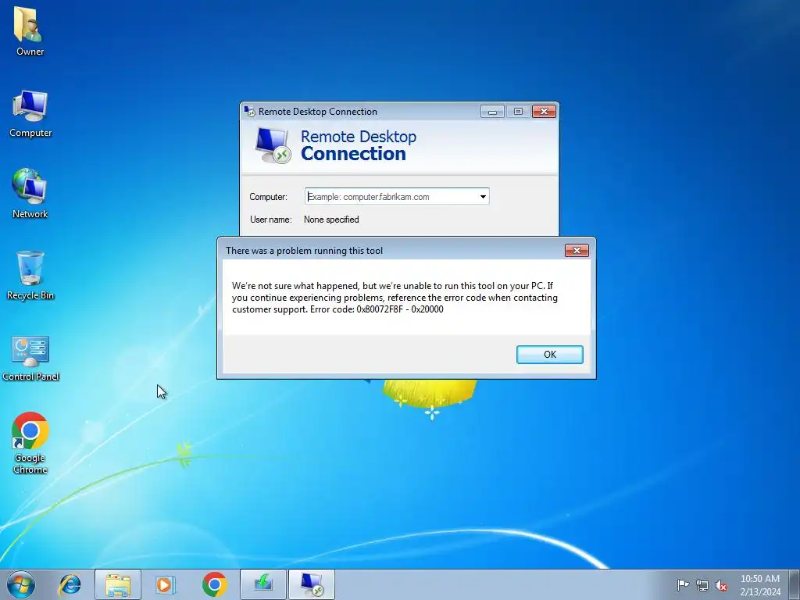
Task: Click OK in the error dialog
Action: coord(549,355)
